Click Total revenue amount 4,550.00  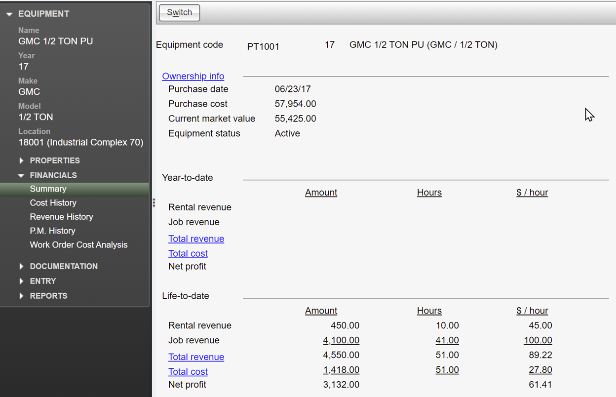coord(341,355)
